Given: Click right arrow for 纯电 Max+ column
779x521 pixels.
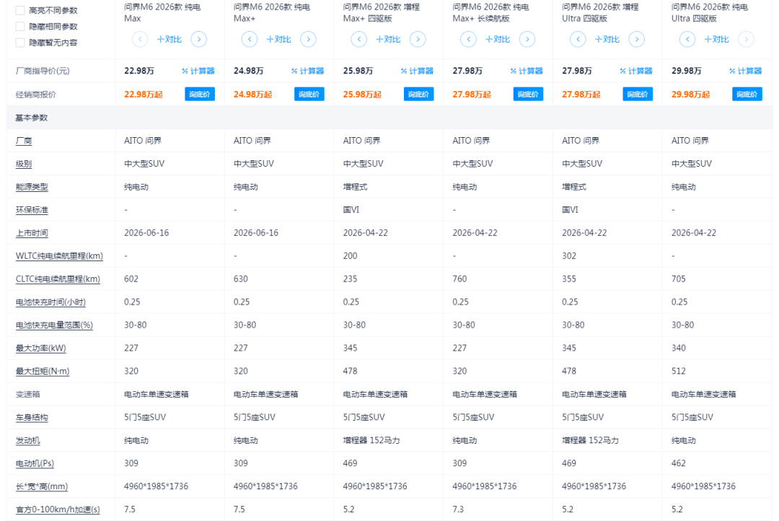Looking at the screenshot, I should coord(309,39).
